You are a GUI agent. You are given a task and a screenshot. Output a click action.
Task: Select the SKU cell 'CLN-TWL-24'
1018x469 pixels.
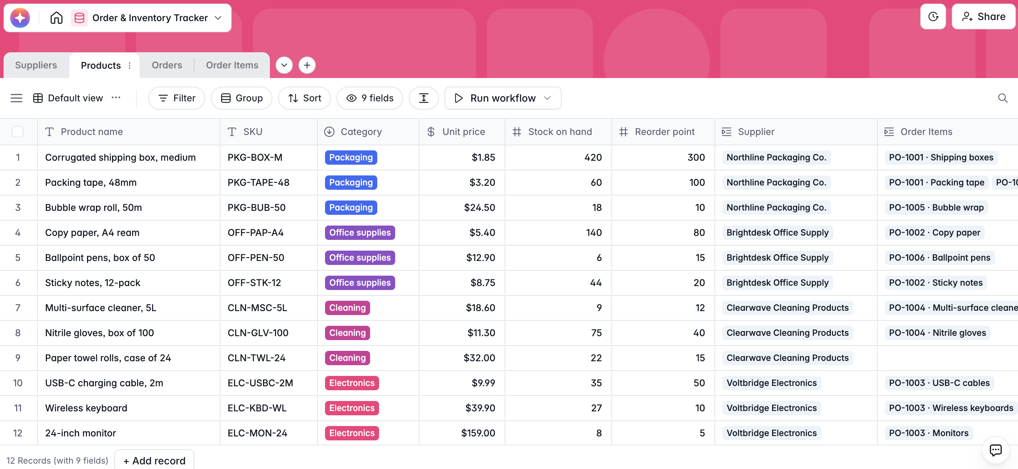(269, 358)
